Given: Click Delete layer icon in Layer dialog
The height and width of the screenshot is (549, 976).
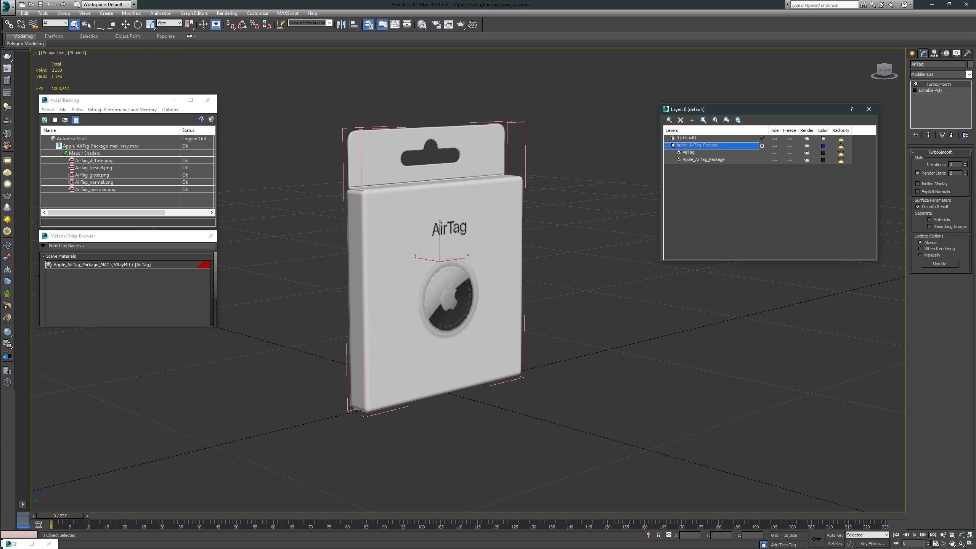Looking at the screenshot, I should 681,120.
